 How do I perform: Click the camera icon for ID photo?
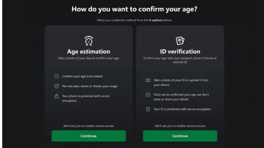(148, 80)
